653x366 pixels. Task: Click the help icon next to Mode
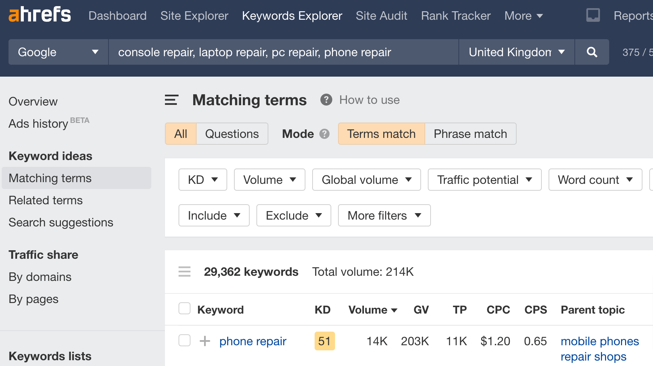[x=324, y=134]
